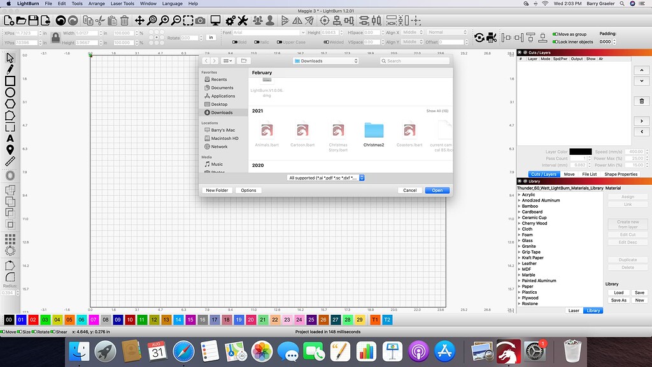
Task: Open the Arrange menu
Action: pos(97,3)
